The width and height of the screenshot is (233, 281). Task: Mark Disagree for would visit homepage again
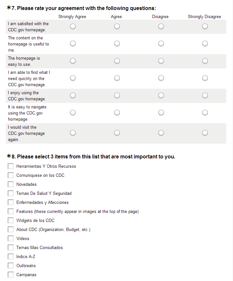click(161, 133)
